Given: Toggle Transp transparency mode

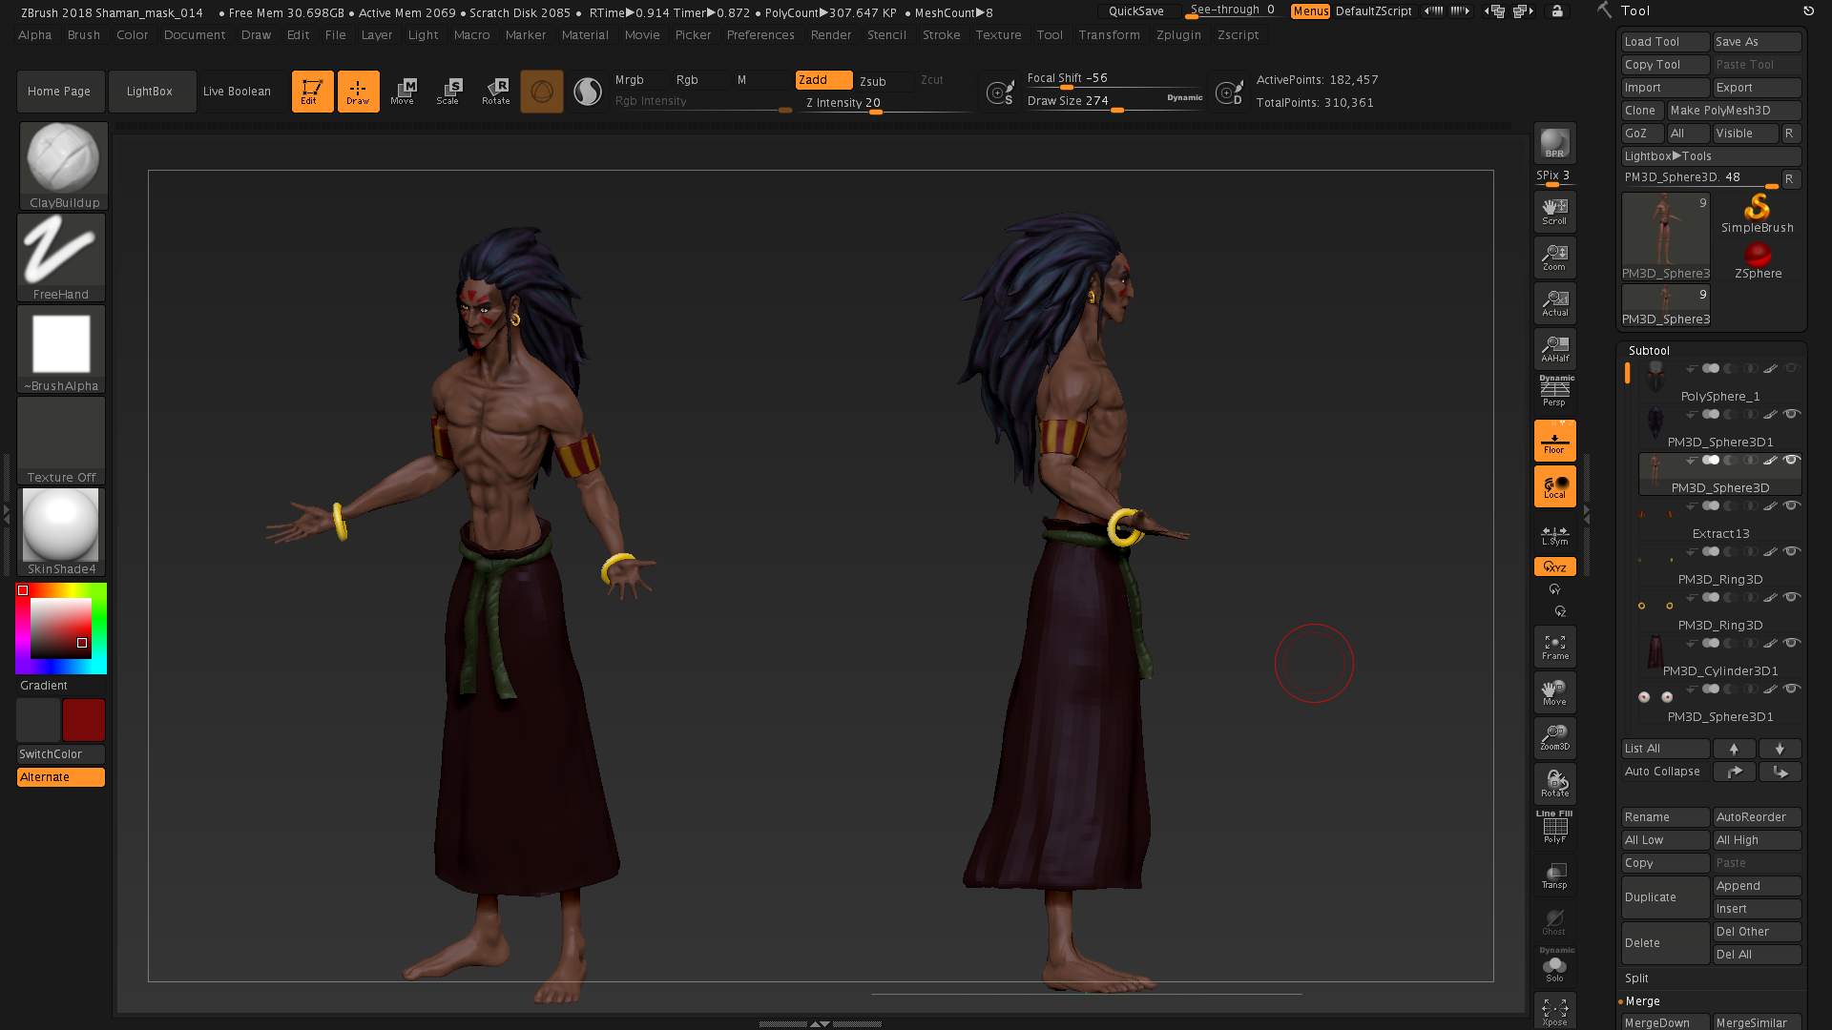Looking at the screenshot, I should click(1554, 875).
